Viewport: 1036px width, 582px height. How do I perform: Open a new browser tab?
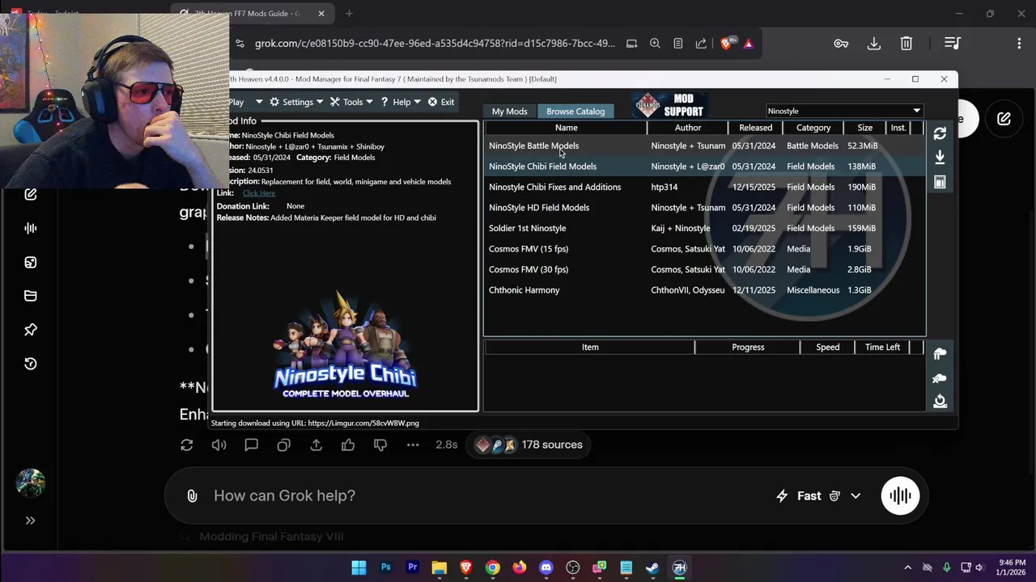349,13
